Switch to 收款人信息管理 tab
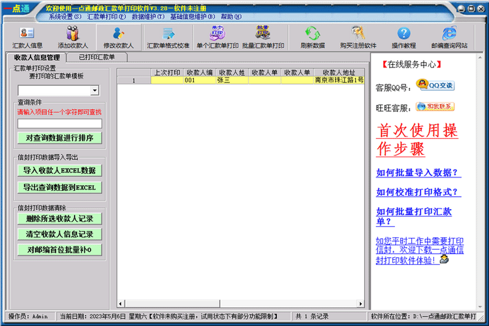489x326 pixels. coord(37,57)
